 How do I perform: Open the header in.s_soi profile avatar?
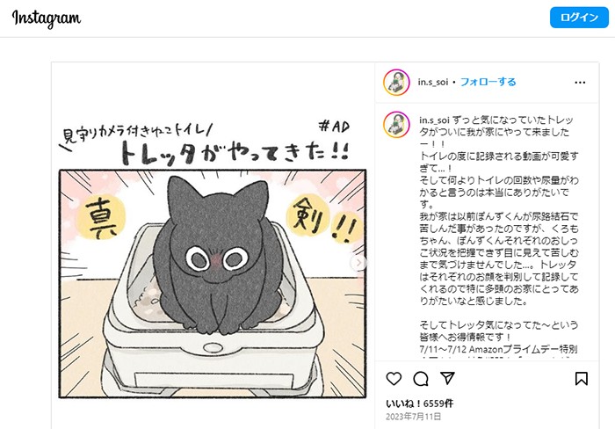(x=396, y=83)
